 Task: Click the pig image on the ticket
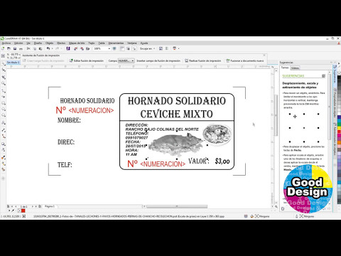[x=175, y=144]
